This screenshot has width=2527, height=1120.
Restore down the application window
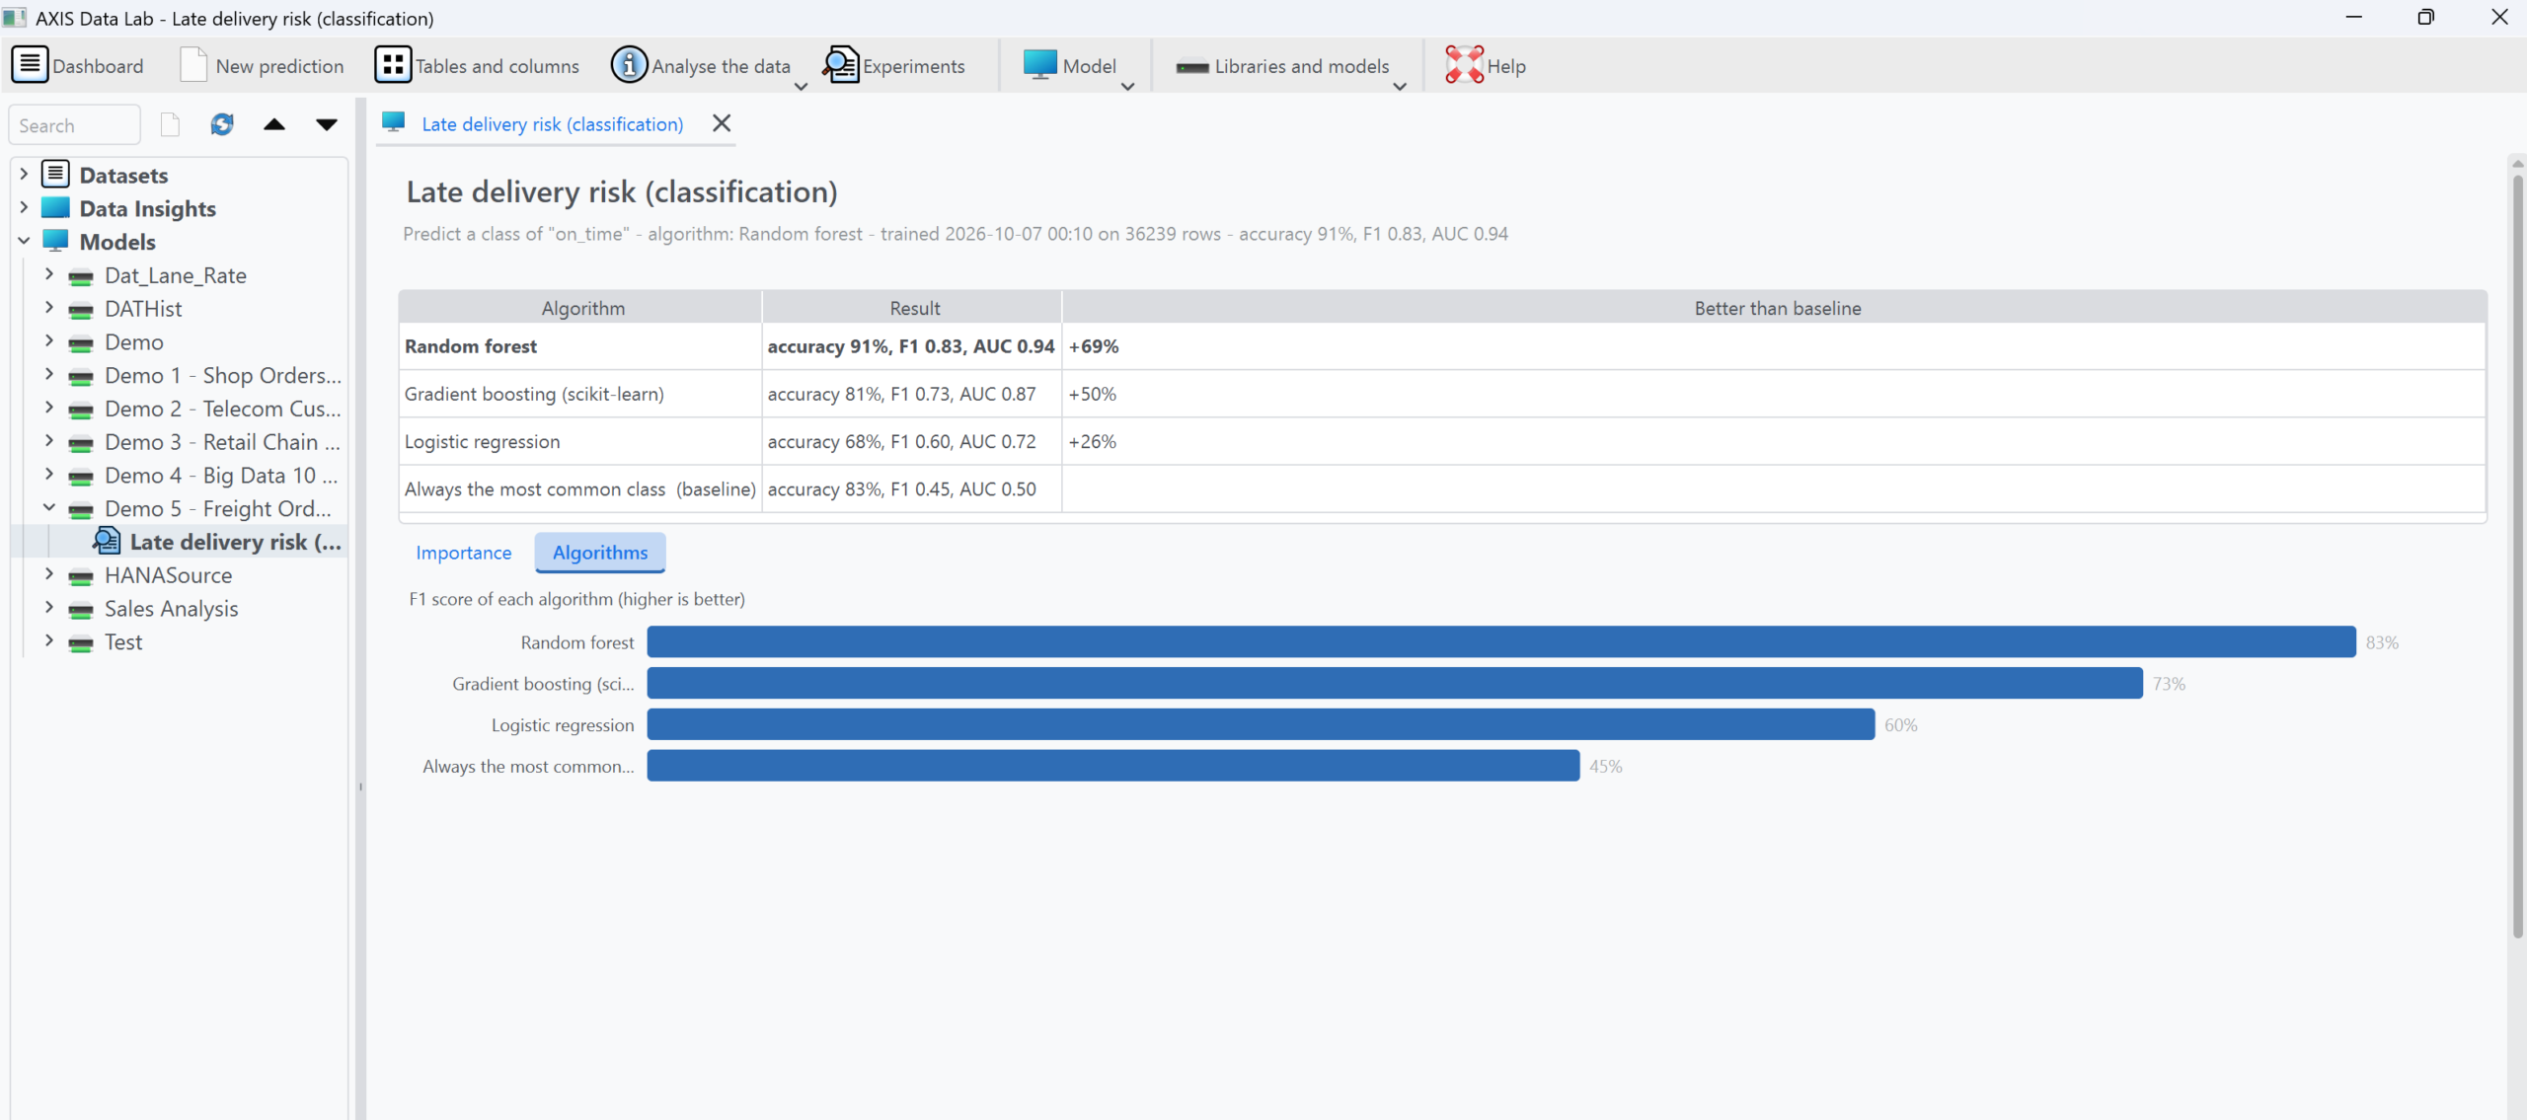(2425, 17)
